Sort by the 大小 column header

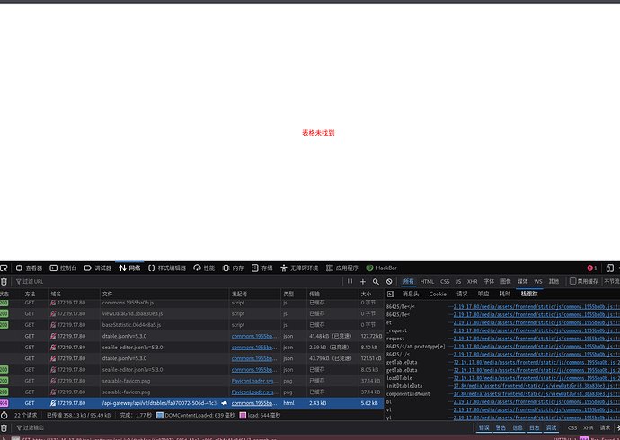pyautogui.click(x=371, y=294)
